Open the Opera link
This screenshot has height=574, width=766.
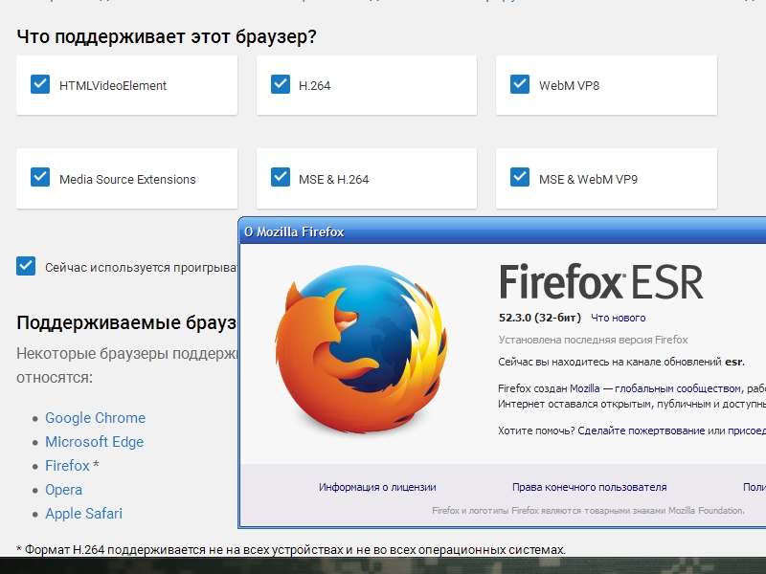point(63,490)
